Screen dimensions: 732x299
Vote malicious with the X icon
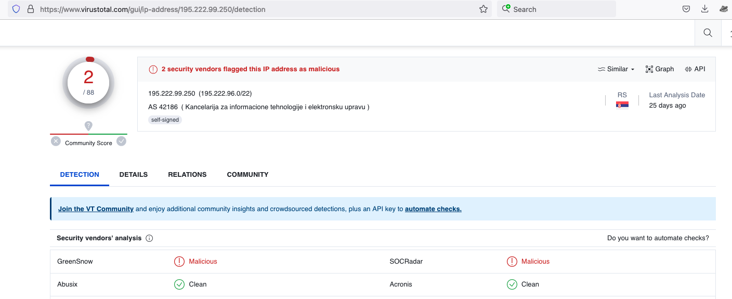(56, 141)
